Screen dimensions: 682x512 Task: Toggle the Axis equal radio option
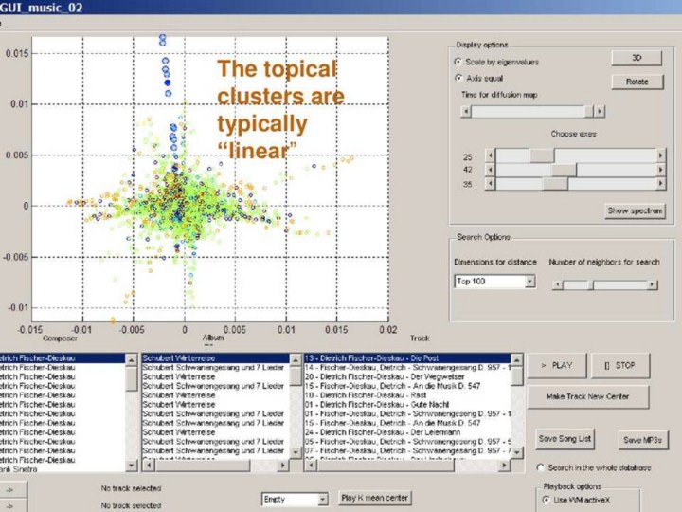459,79
